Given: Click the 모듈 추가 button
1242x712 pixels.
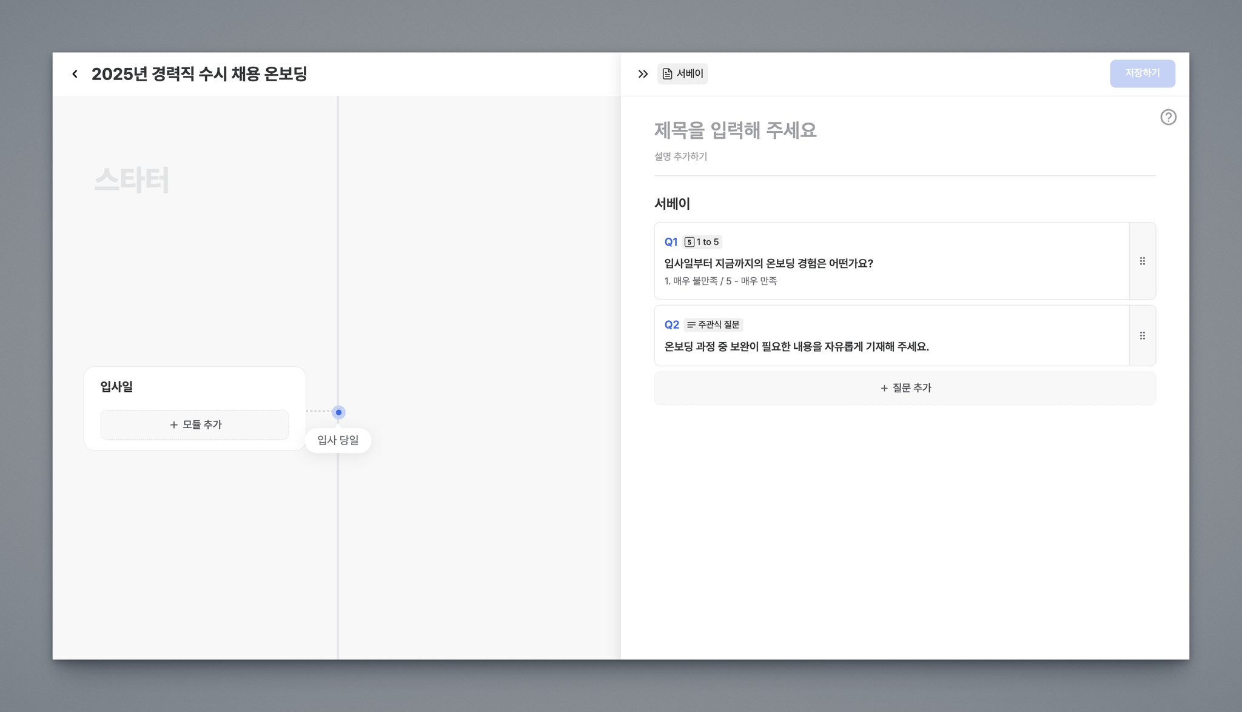Looking at the screenshot, I should (195, 425).
